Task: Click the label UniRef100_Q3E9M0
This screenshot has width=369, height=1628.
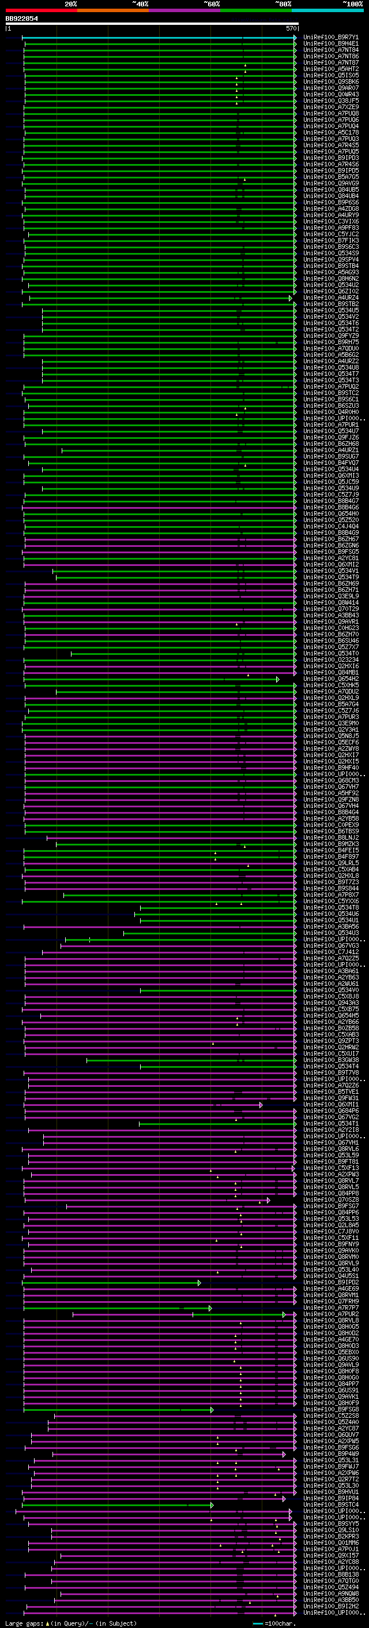Action: [x=330, y=723]
